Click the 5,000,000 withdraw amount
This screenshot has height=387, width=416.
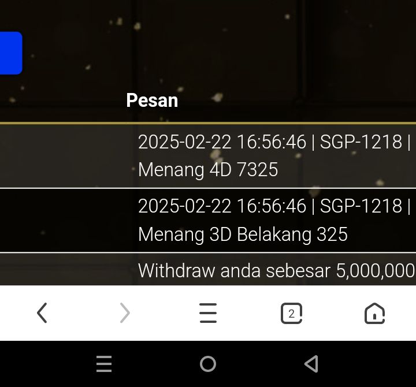[x=376, y=270]
